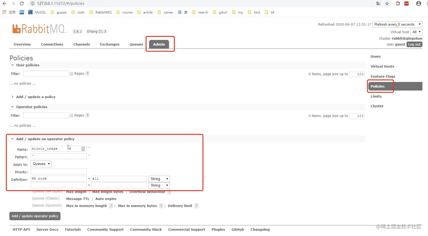Switch to the Overview tab
Screen dimensions: 428x236
(x=22, y=44)
